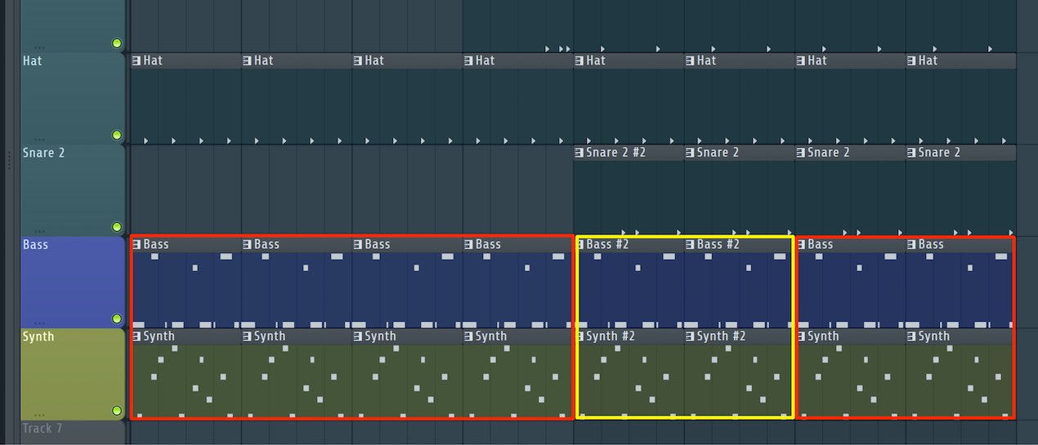Toggle the Bass track's green mute LED
Screen dimensions: 1038x445
pyautogui.click(x=116, y=318)
